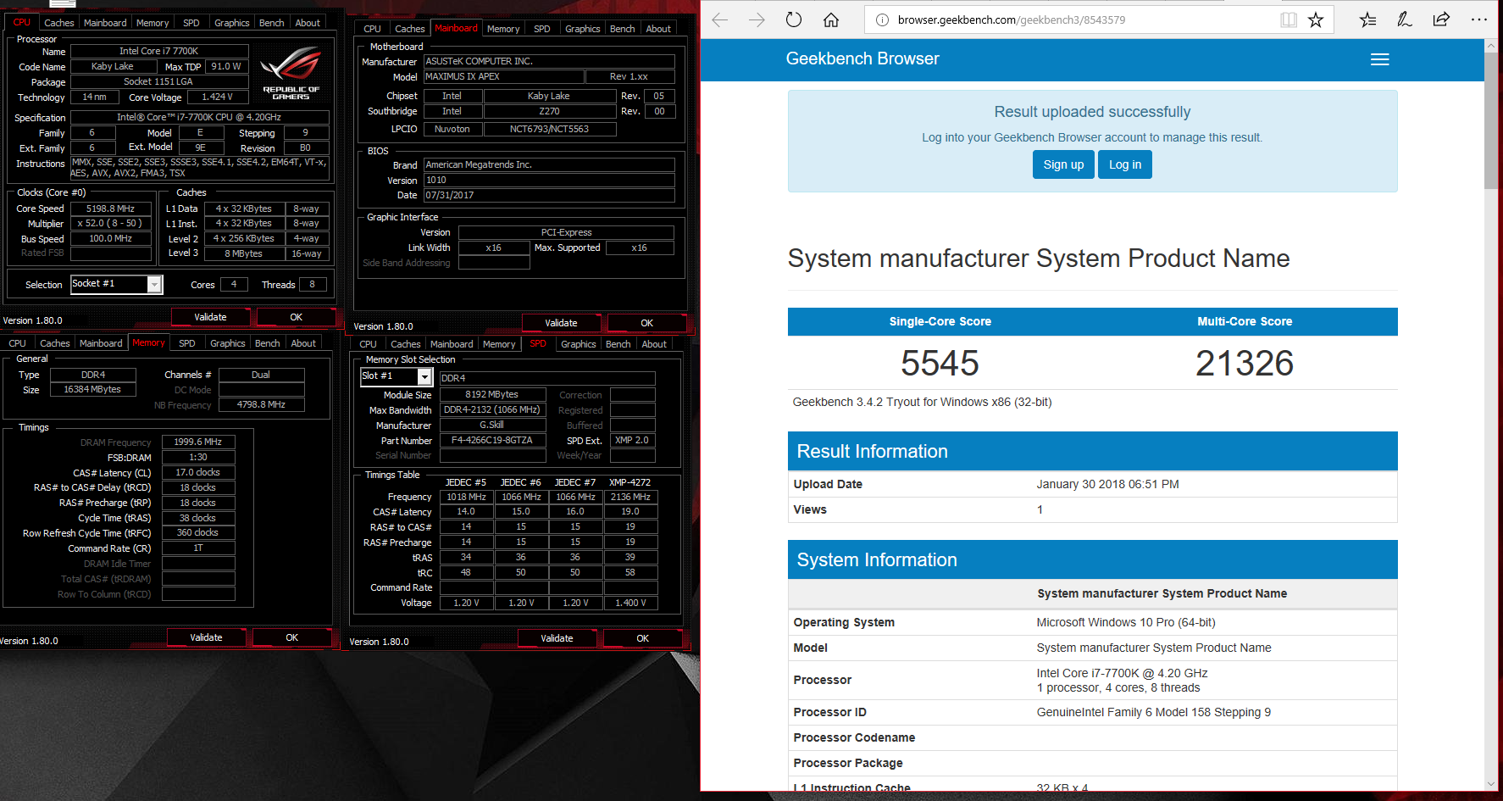
Task: Click the Log in button
Action: click(x=1125, y=164)
